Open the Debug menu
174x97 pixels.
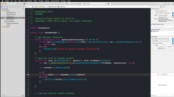tap(47, 1)
